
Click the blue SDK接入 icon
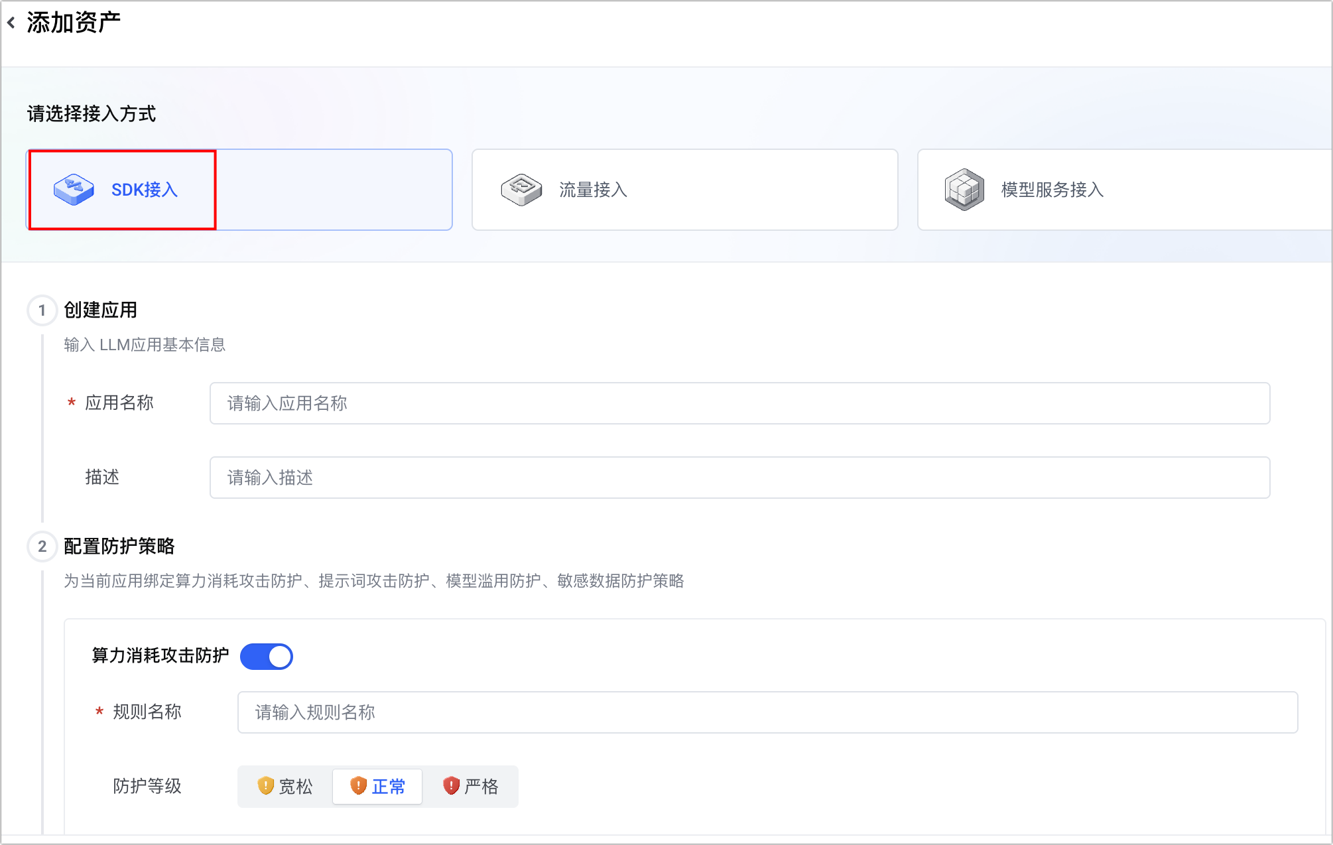click(74, 190)
